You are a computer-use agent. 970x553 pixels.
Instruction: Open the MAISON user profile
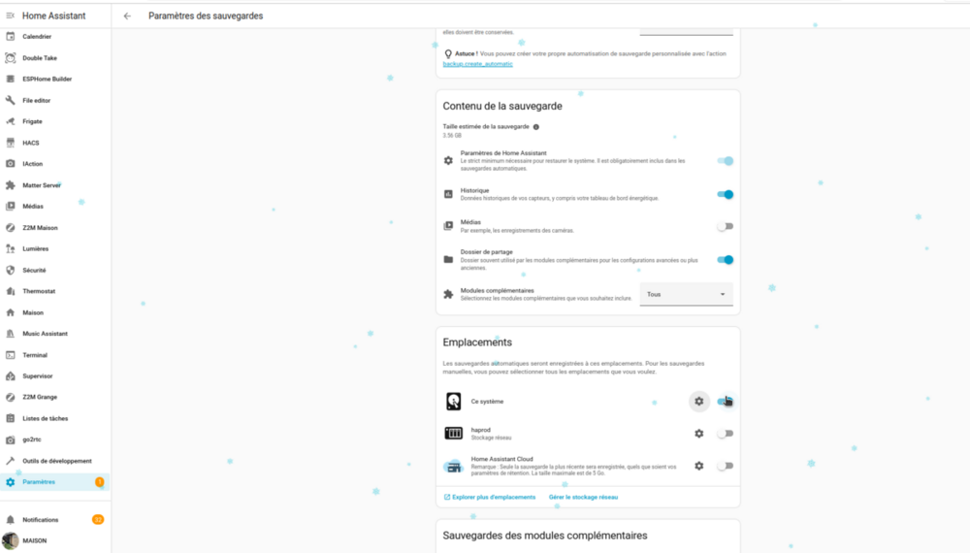[55, 540]
